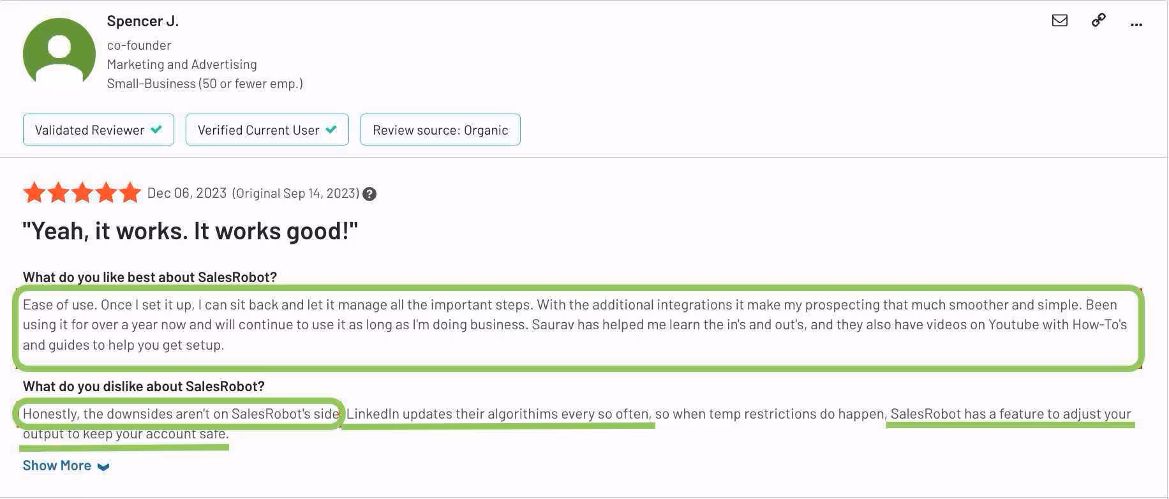Viewport: 1169px width, 499px height.
Task: Select the review title "Yeah, it works. It works good!"
Action: tap(191, 230)
